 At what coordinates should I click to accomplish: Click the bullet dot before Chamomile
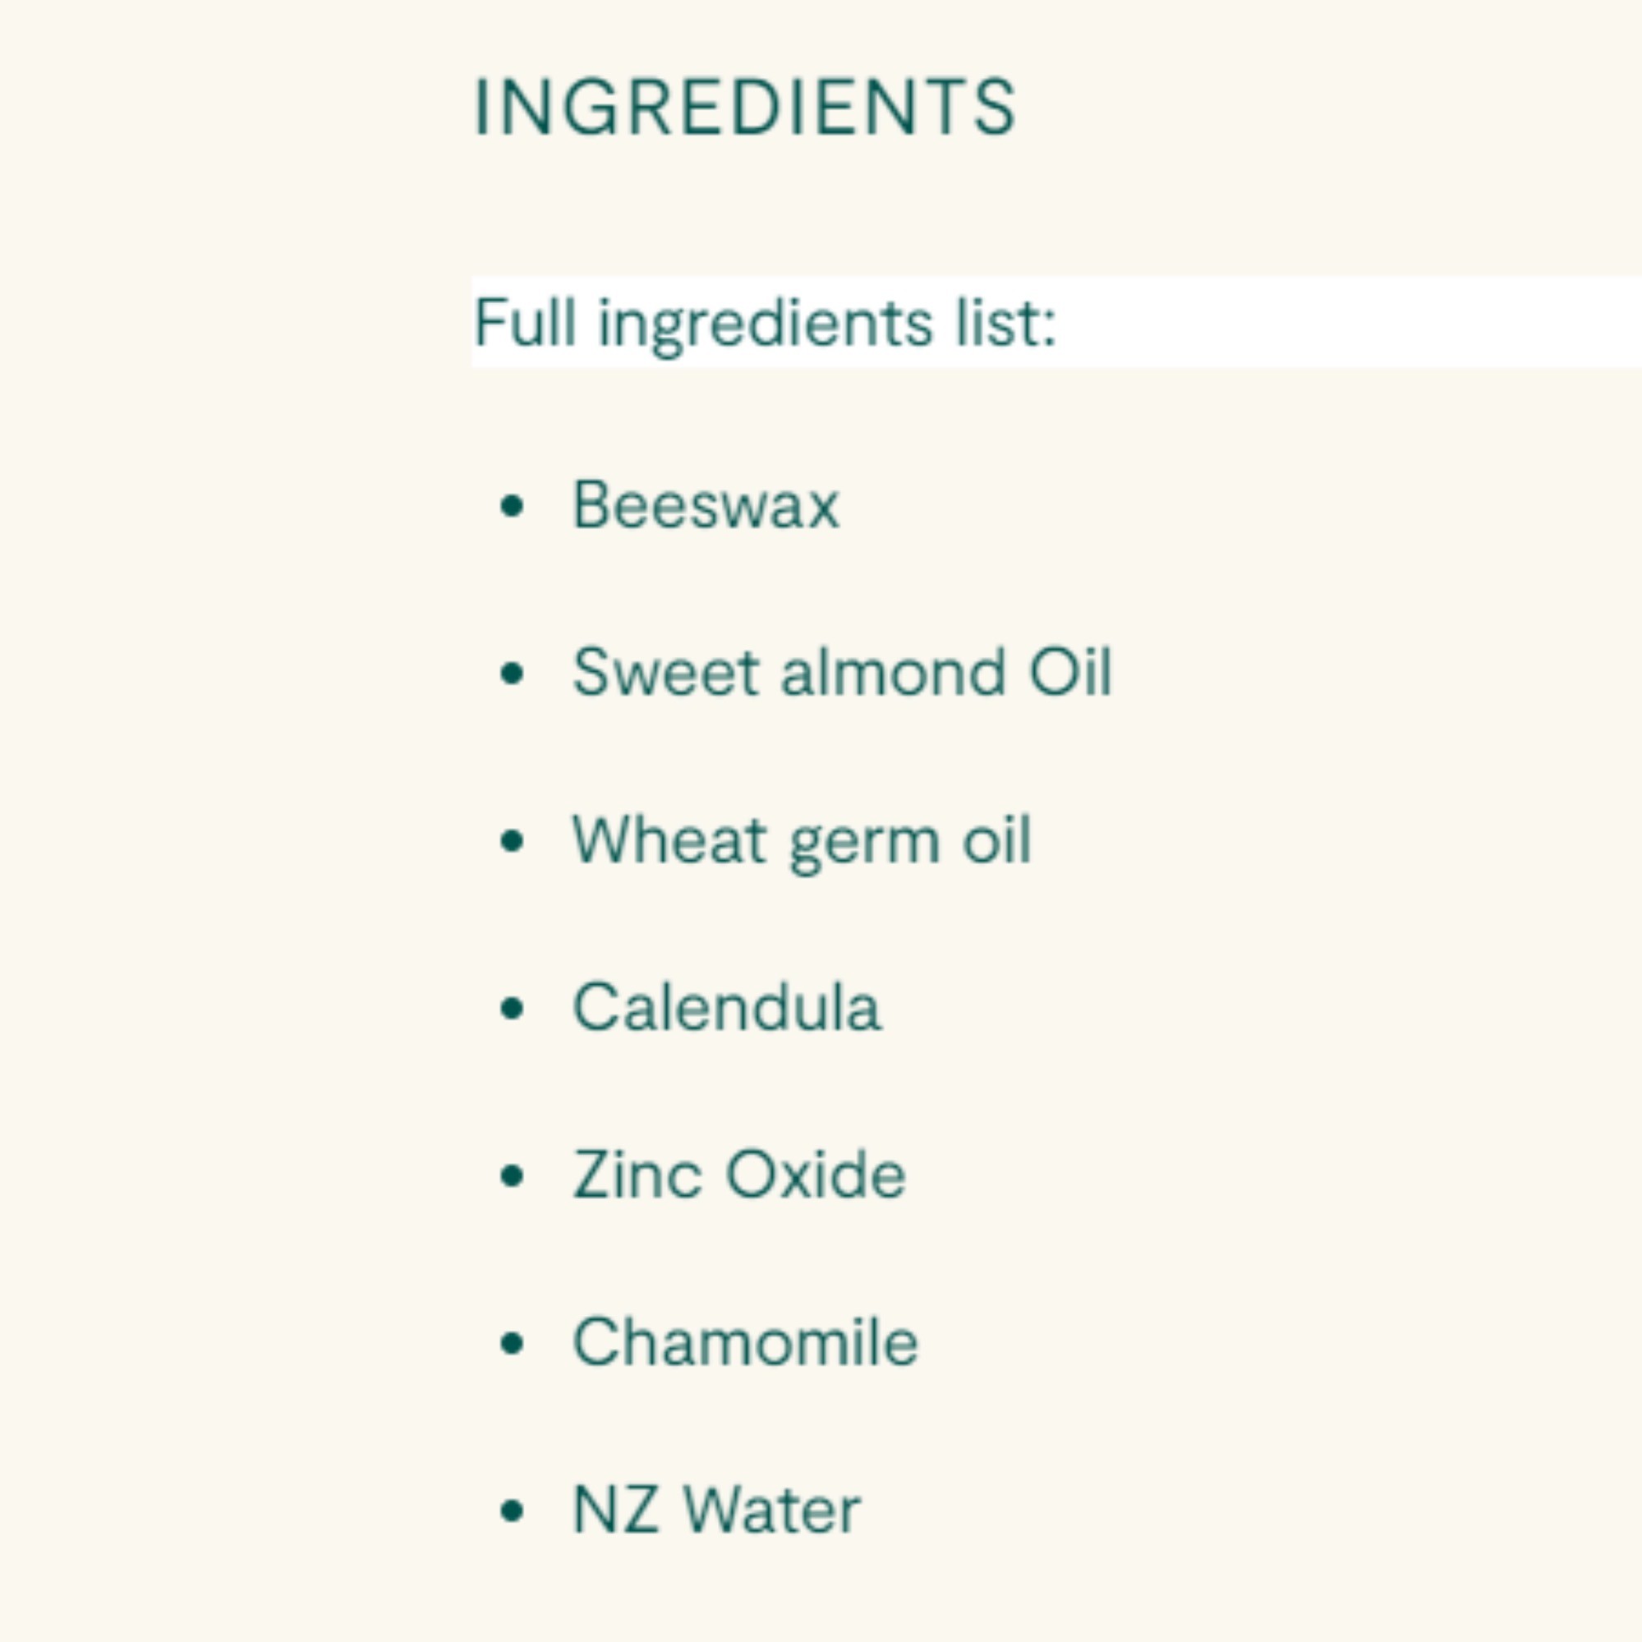click(x=512, y=1344)
